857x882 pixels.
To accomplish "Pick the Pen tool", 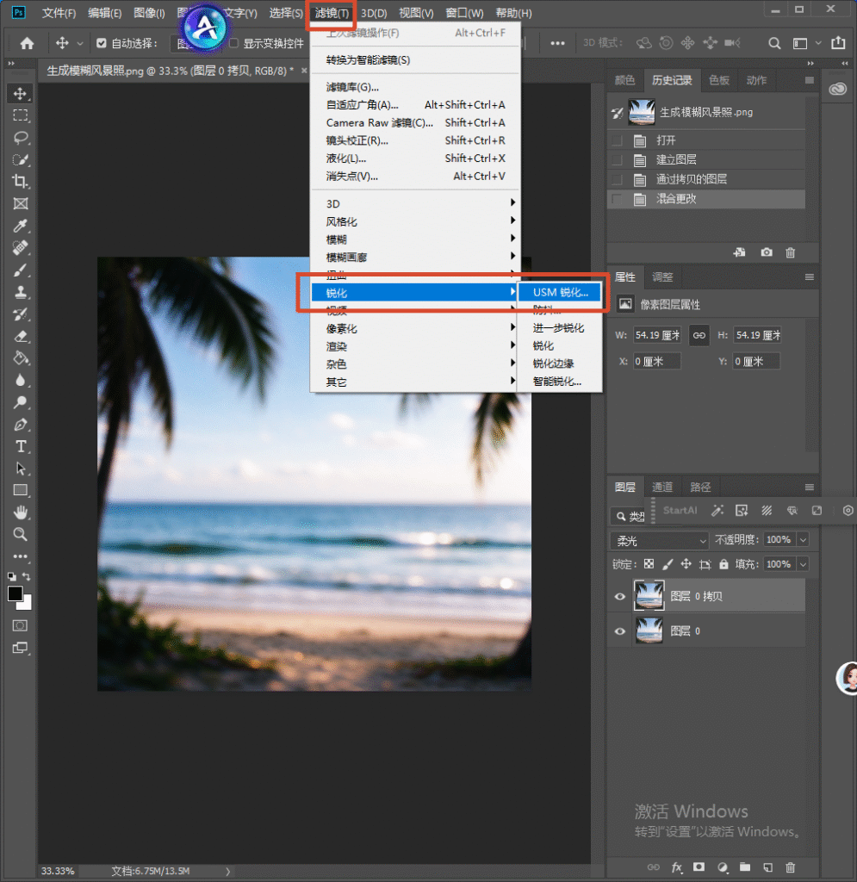I will coord(21,425).
